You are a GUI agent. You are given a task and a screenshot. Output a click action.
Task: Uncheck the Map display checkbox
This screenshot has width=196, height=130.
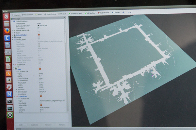(x=40, y=69)
